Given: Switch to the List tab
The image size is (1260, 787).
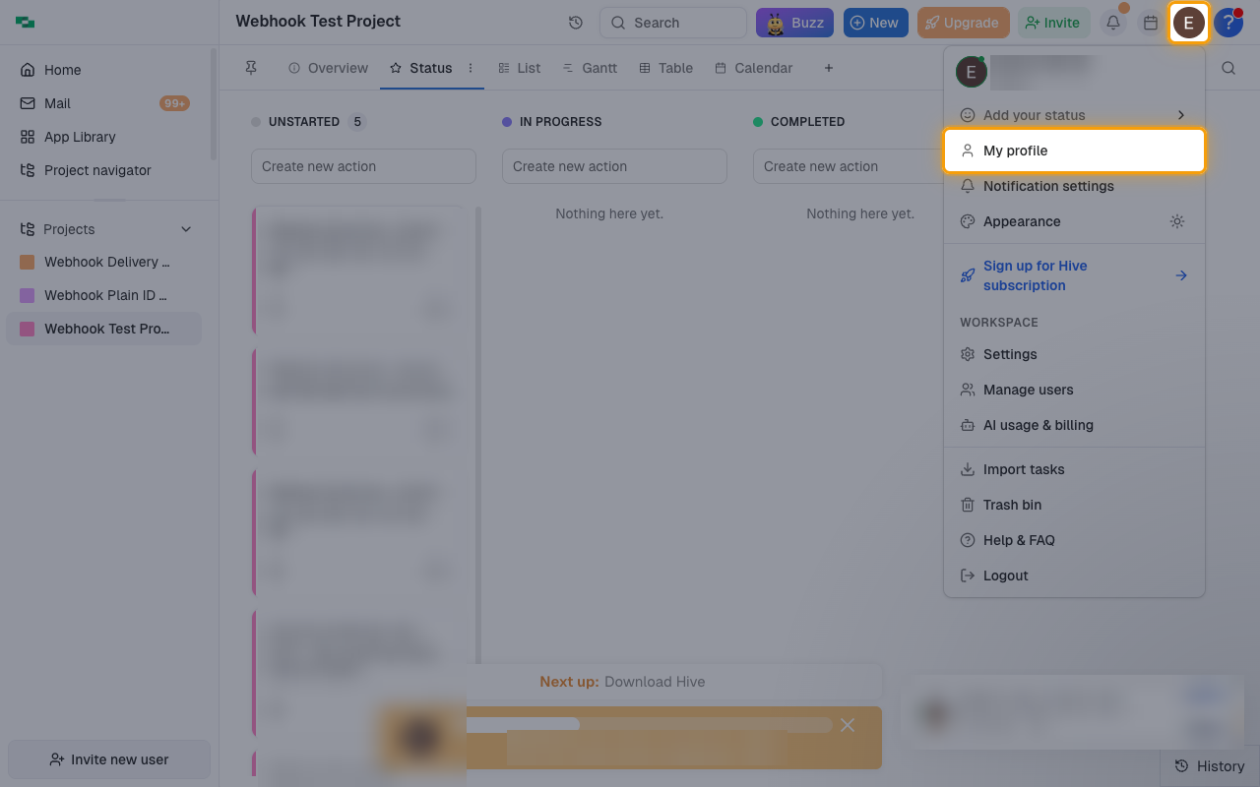Looking at the screenshot, I should 519,68.
